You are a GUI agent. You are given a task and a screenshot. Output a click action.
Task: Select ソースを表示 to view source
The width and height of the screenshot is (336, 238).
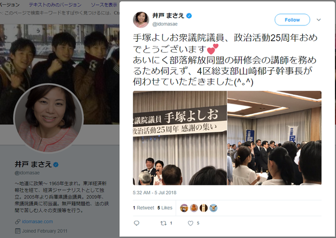coord(104,5)
